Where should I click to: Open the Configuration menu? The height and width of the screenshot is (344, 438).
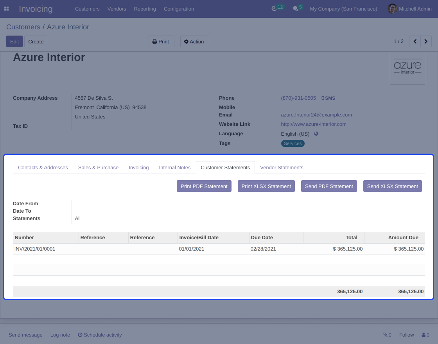(x=179, y=9)
